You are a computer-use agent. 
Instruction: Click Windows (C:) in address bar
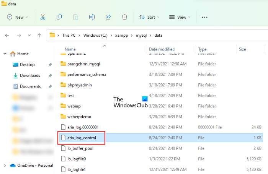point(95,35)
